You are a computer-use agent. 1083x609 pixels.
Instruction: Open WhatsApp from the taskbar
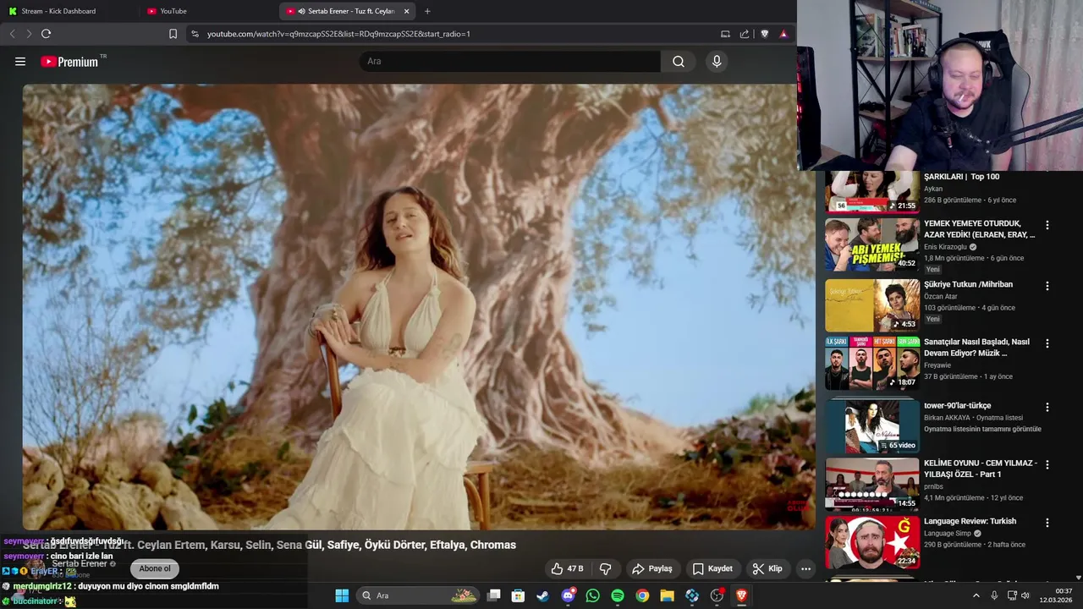tap(592, 595)
